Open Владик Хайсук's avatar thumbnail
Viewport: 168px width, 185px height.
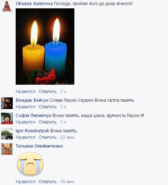[7, 103]
